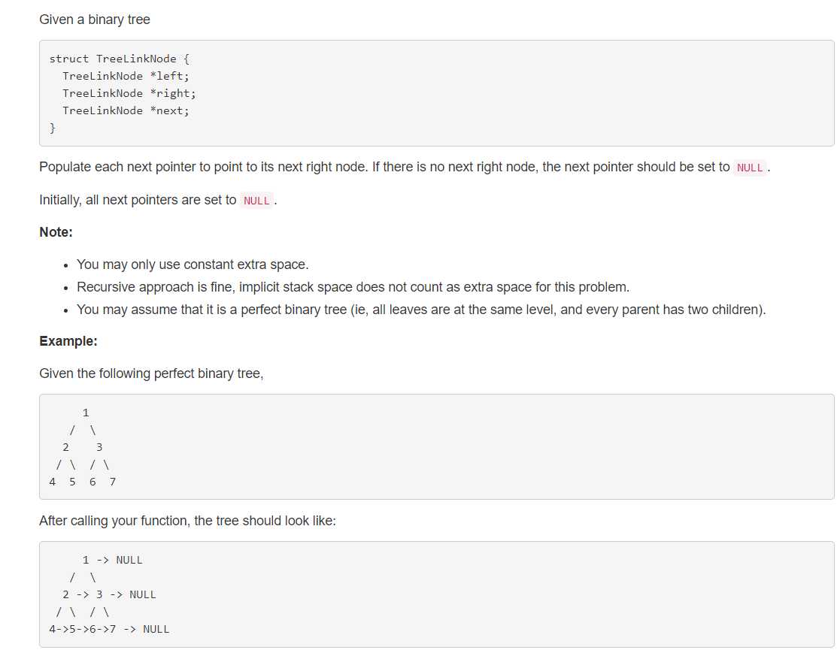Viewport: 840px width, 656px height.
Task: Click the 'constant extra space' bullet item
Action: click(193, 265)
